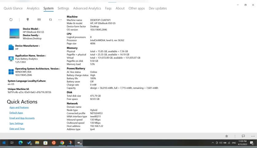Click the star favorite icon in bottom bar
257x148 pixels.
coord(227,136)
